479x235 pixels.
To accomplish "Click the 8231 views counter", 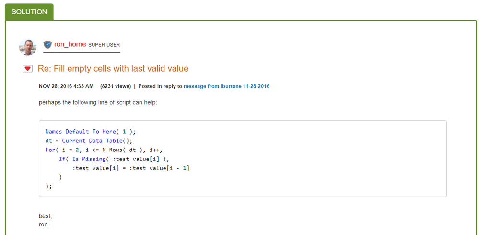I will (x=115, y=86).
